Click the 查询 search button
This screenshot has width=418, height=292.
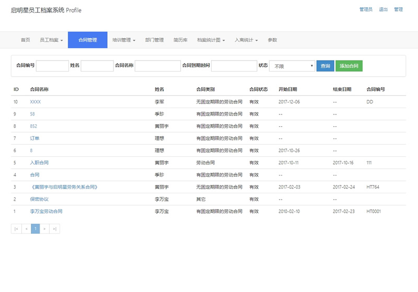325,66
